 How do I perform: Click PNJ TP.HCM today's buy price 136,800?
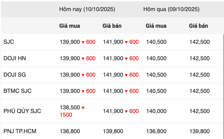click(70, 131)
